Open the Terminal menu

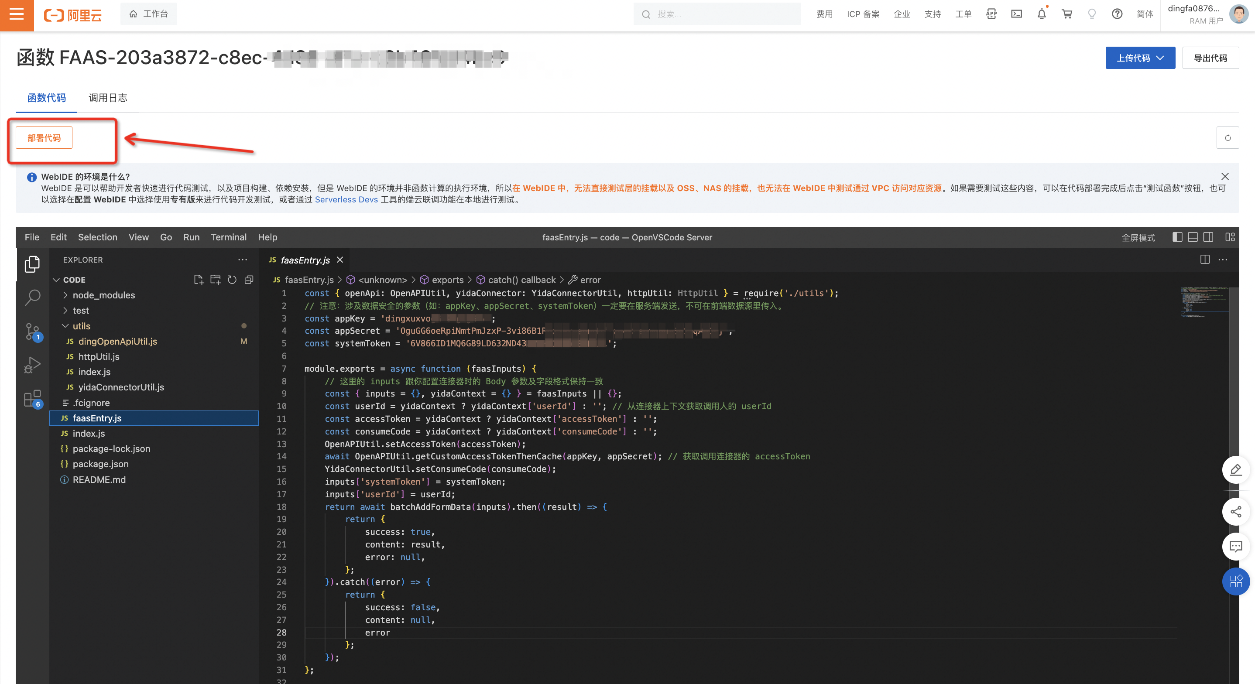229,237
